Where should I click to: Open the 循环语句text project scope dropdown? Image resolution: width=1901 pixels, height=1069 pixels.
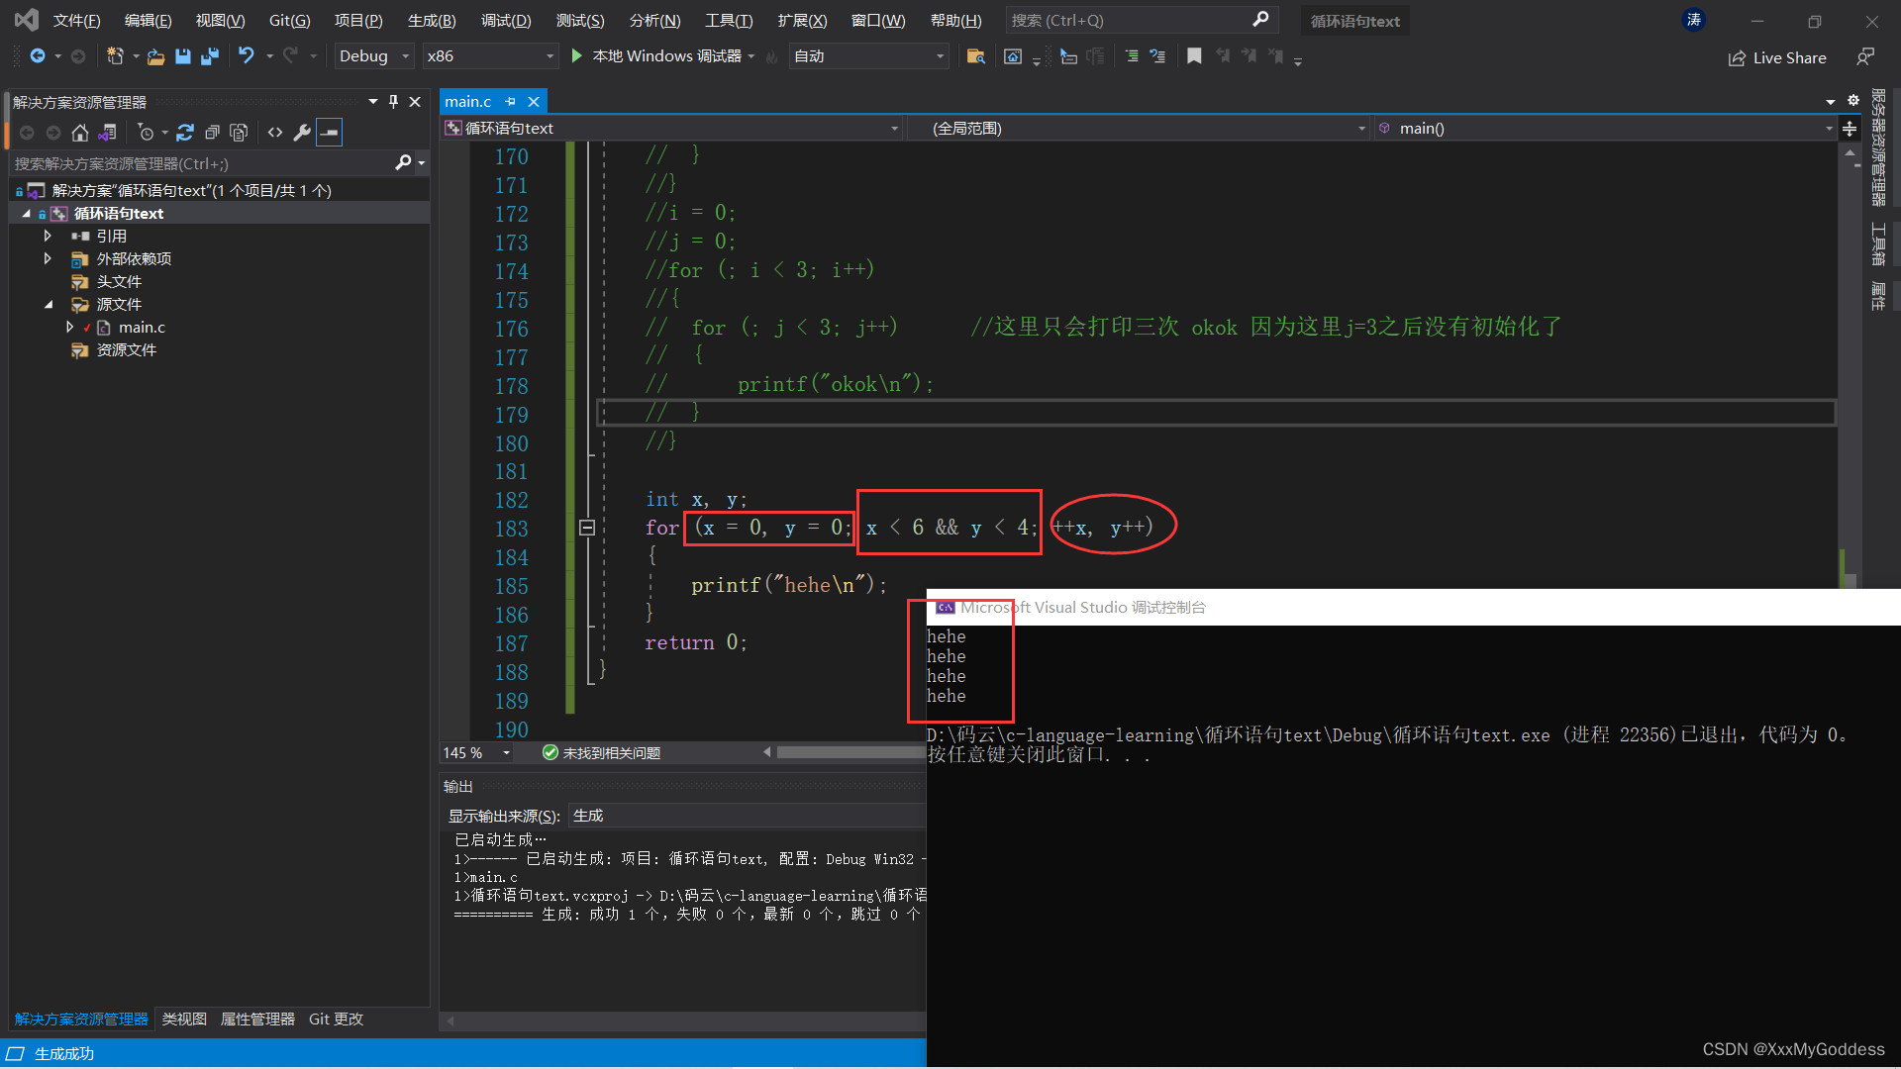point(672,128)
